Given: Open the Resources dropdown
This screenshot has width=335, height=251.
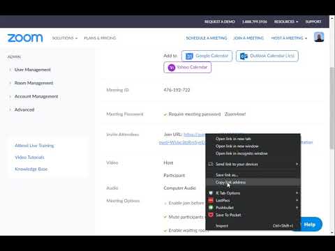Looking at the screenshot, I should 286,22.
